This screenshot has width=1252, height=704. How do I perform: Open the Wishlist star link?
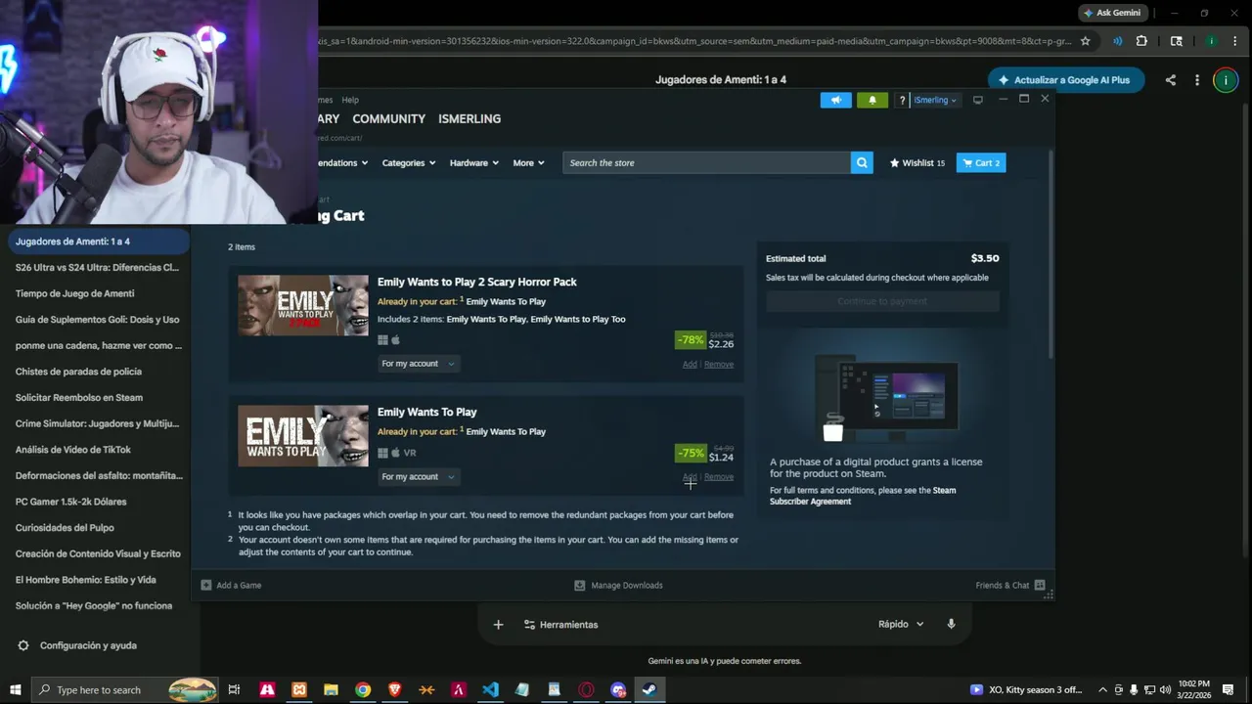(x=917, y=162)
